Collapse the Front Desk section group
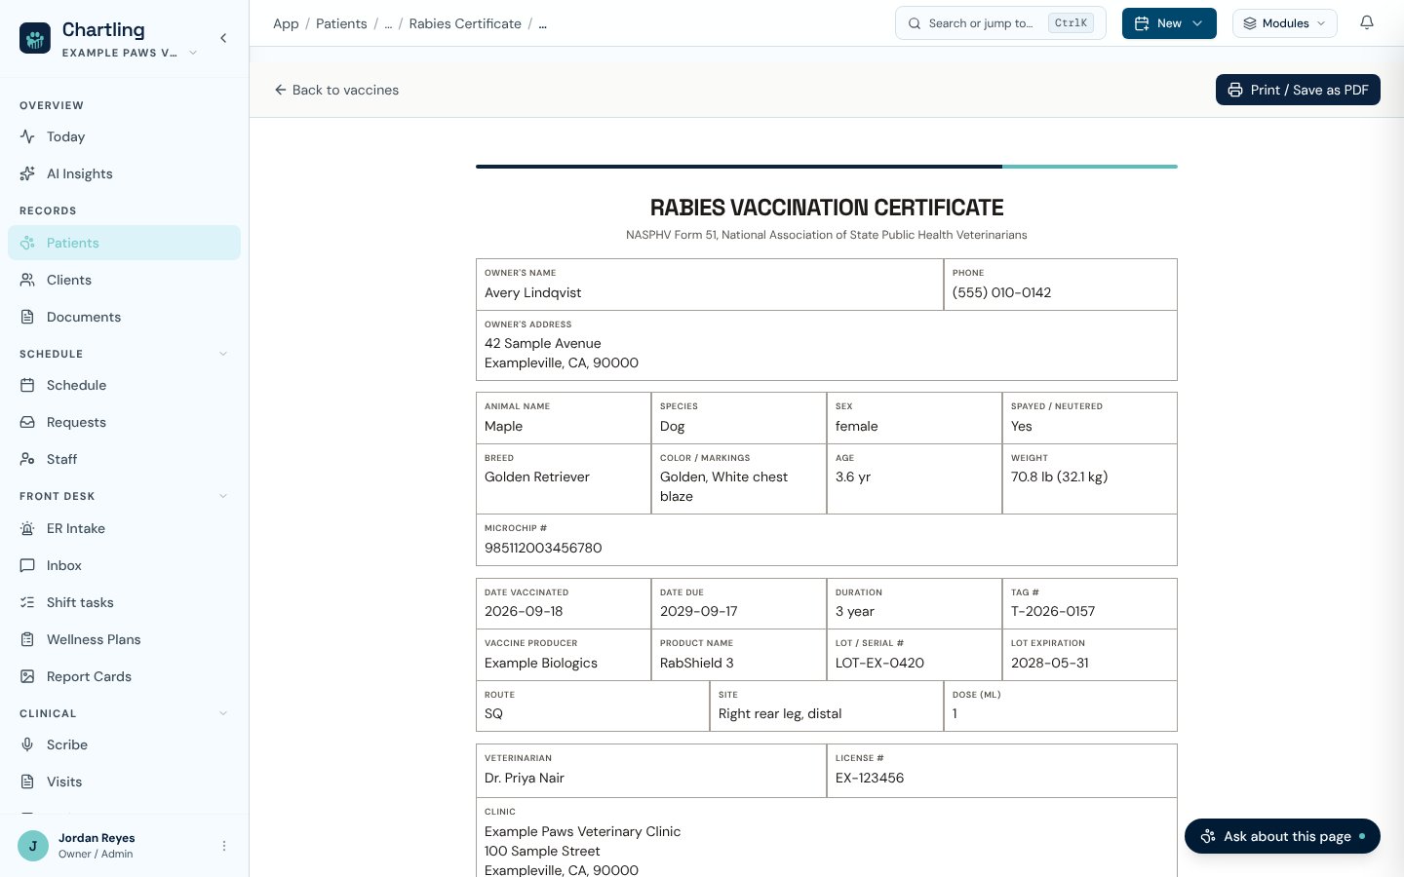 (223, 496)
